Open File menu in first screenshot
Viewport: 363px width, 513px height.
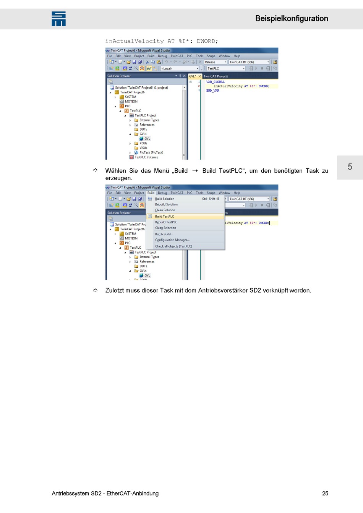[x=110, y=56]
